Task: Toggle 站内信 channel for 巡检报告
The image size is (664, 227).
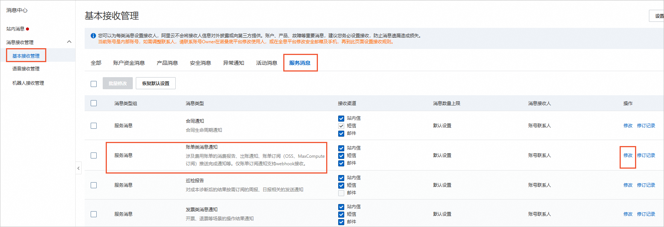Action: click(341, 178)
